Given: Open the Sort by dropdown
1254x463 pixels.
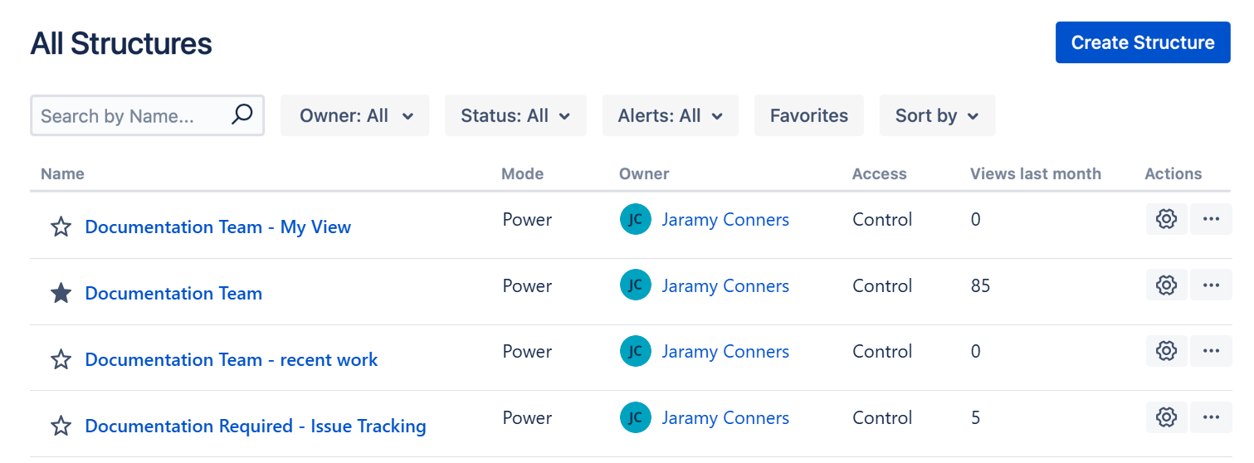Looking at the screenshot, I should click(937, 115).
